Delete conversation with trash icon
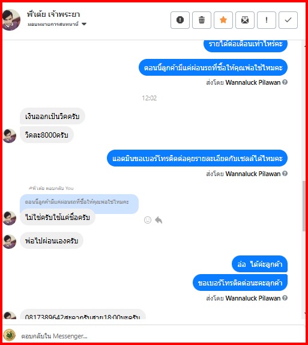308x345 pixels. point(202,20)
